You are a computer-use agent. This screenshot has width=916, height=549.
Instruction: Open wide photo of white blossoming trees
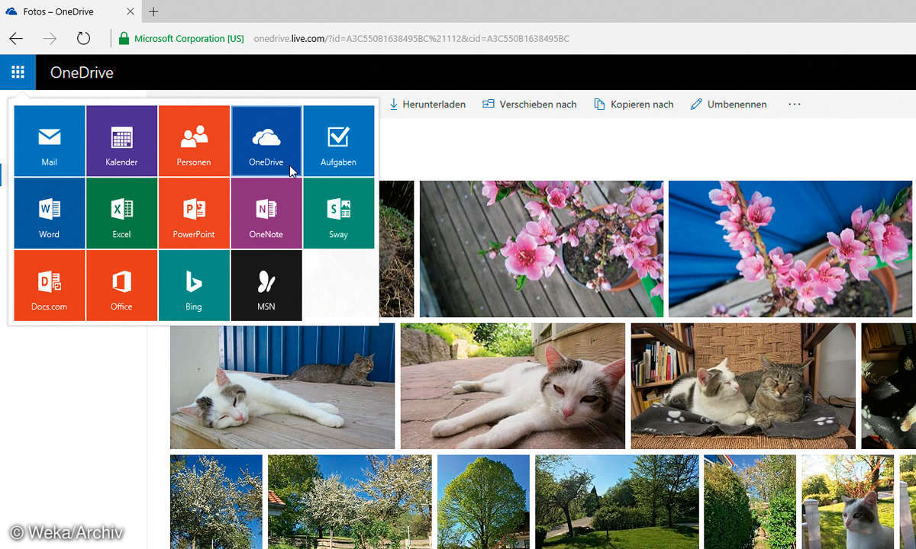click(x=350, y=502)
